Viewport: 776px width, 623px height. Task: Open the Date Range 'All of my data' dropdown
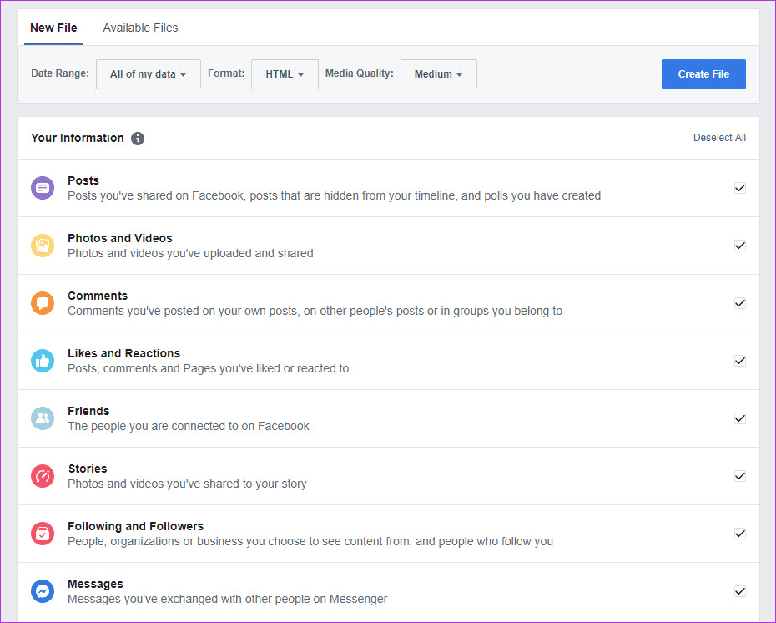149,74
